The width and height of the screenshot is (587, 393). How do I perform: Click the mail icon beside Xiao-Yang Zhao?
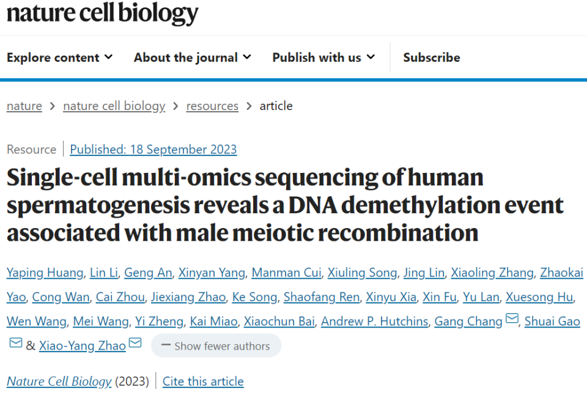coord(135,343)
